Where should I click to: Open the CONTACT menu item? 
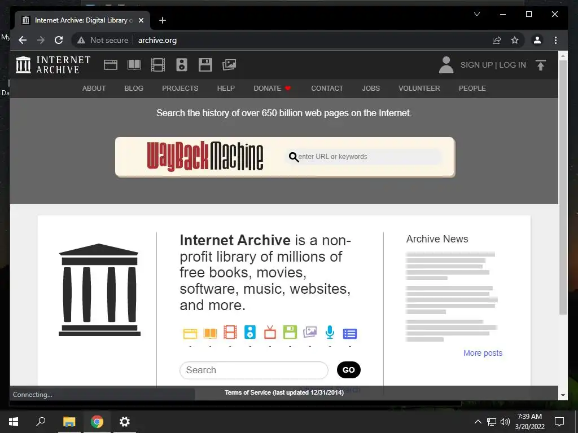[x=327, y=89]
